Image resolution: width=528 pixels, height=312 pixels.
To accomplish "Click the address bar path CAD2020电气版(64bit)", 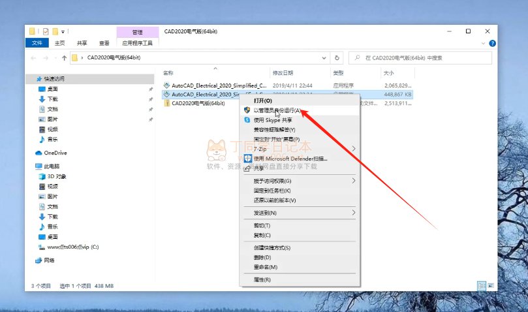I will (x=114, y=57).
